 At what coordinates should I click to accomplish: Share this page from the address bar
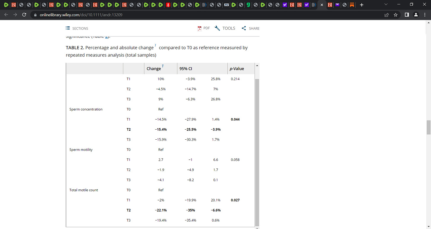[x=387, y=15]
